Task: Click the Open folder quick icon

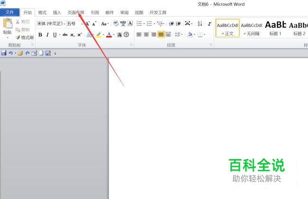Action: pos(20,53)
